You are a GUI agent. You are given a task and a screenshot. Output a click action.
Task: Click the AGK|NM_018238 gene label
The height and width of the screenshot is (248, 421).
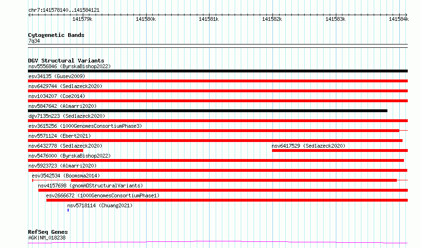click(x=47, y=238)
